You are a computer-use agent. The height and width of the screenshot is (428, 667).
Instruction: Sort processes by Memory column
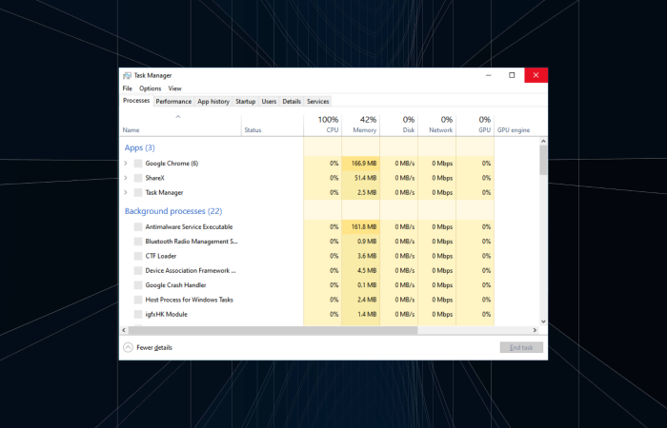pos(360,125)
